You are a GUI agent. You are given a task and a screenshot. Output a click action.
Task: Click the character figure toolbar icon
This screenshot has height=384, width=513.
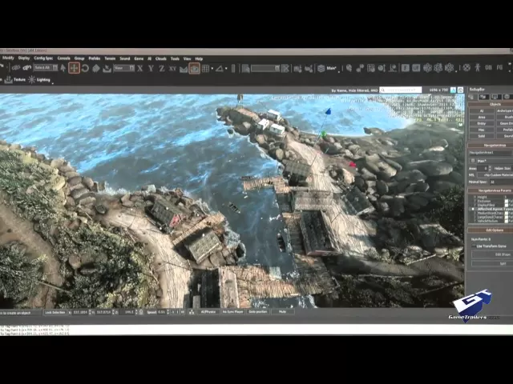[478, 67]
